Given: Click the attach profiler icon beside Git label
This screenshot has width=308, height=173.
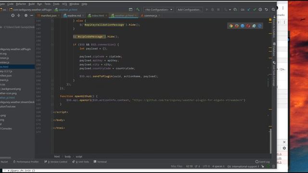Looking at the screenshot, I should [x=235, y=10].
